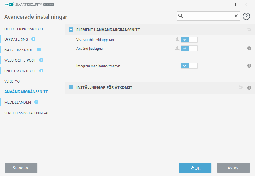Click the info icon beside Integrera med kontextmenyn
Screen dimensions: 255x176
click(249, 66)
